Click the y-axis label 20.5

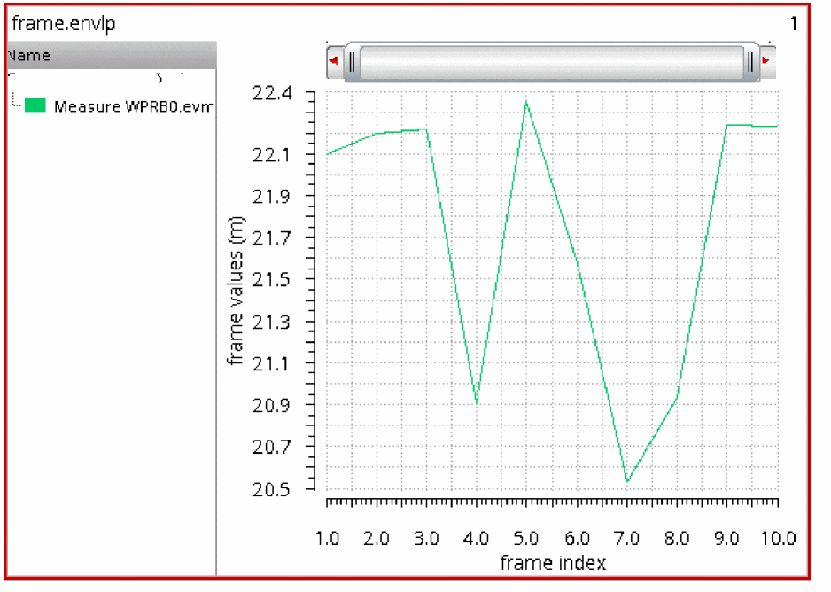[x=271, y=489]
